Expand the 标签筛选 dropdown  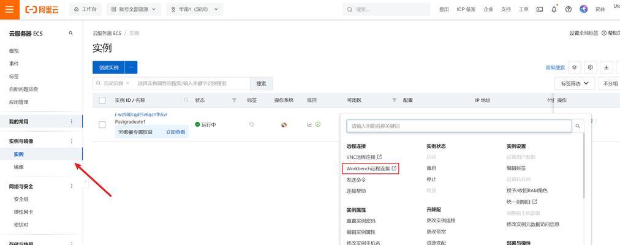575,83
